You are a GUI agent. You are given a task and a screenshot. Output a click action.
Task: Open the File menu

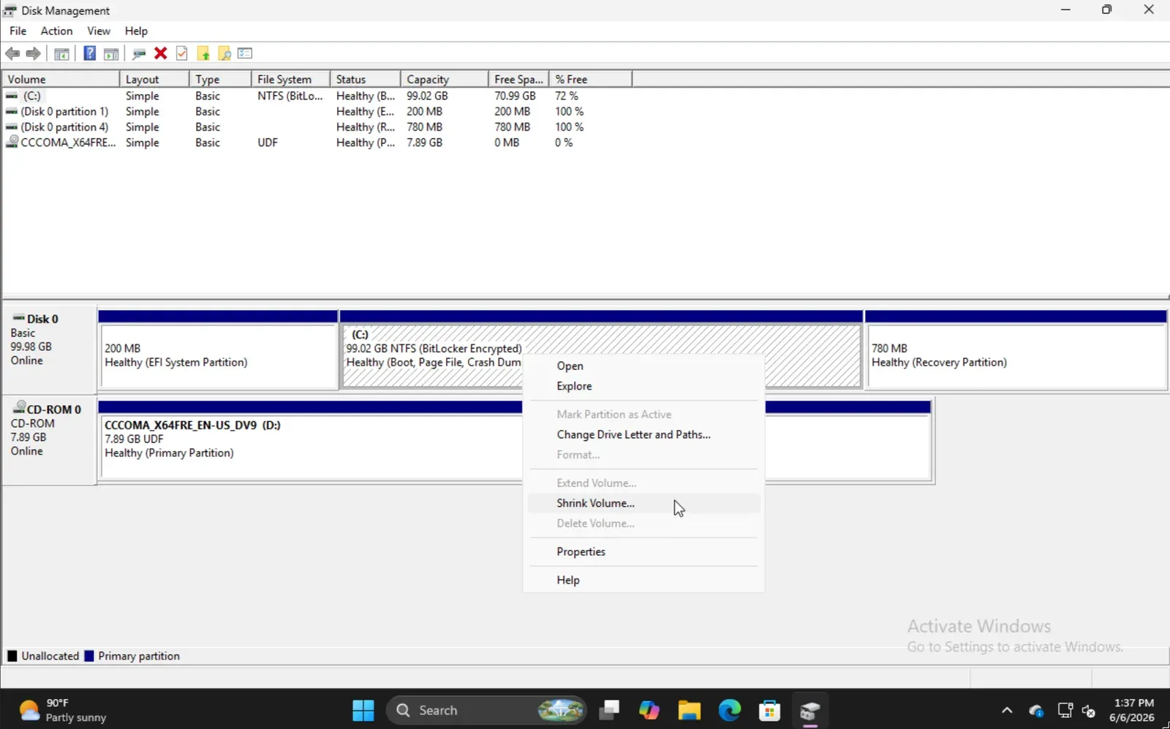(x=18, y=31)
